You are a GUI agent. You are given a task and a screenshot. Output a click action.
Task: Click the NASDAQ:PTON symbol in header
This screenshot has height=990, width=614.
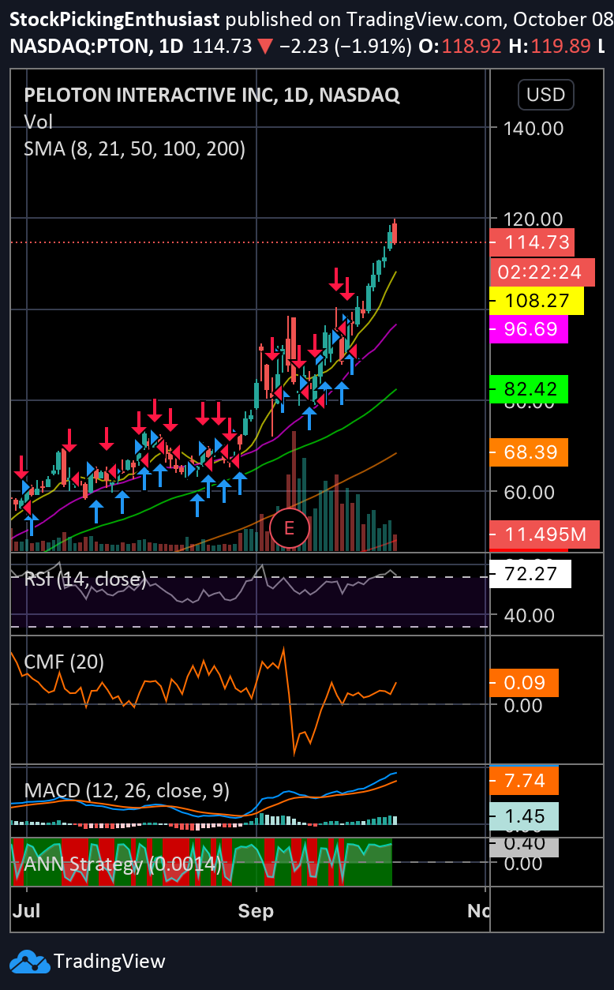[x=80, y=47]
